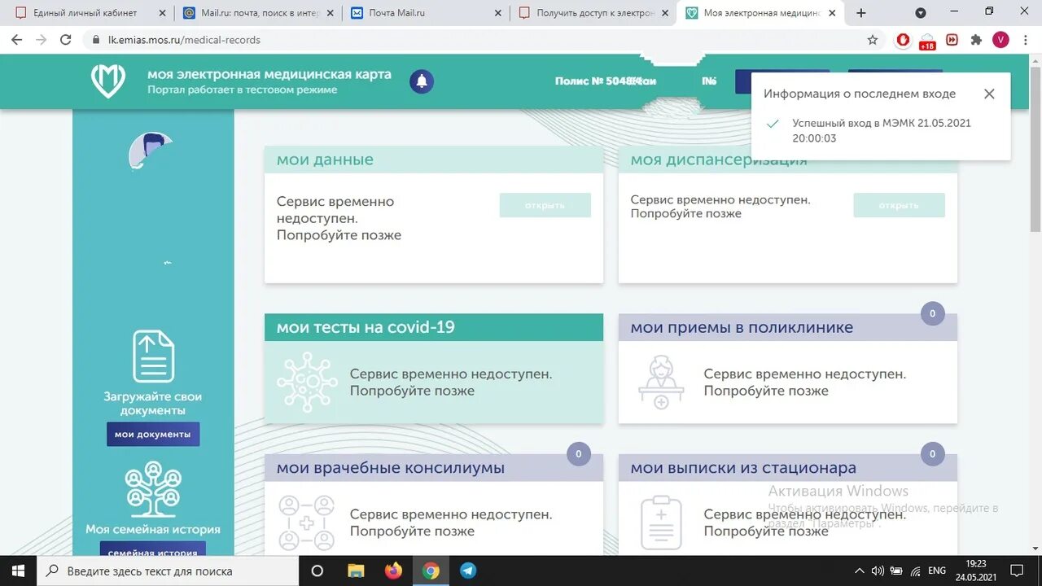The image size is (1042, 586).
Task: Open Chrome three-dot menu
Action: (x=1024, y=40)
